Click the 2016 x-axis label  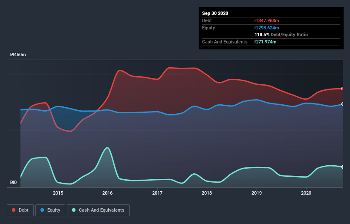[x=107, y=193]
